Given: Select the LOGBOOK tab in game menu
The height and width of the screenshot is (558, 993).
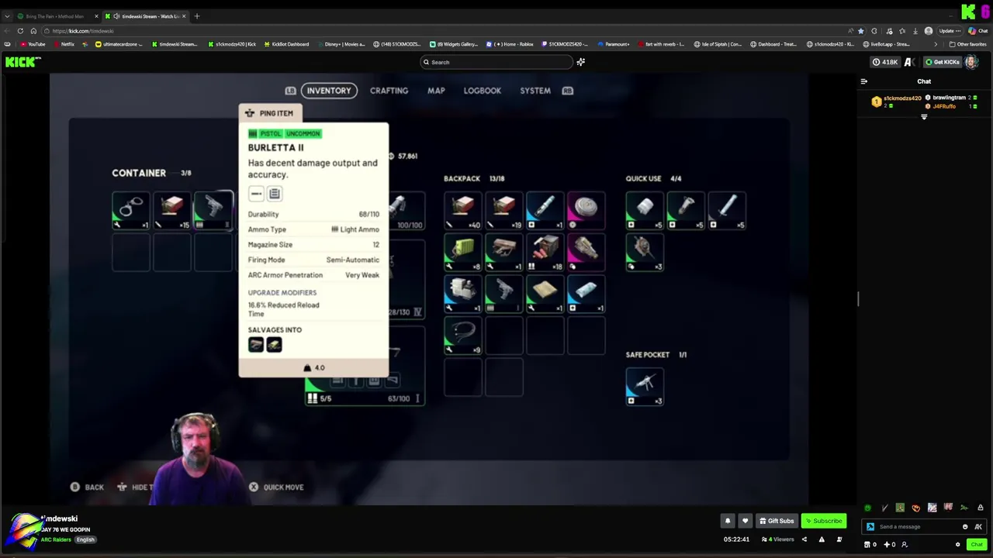Looking at the screenshot, I should (483, 91).
